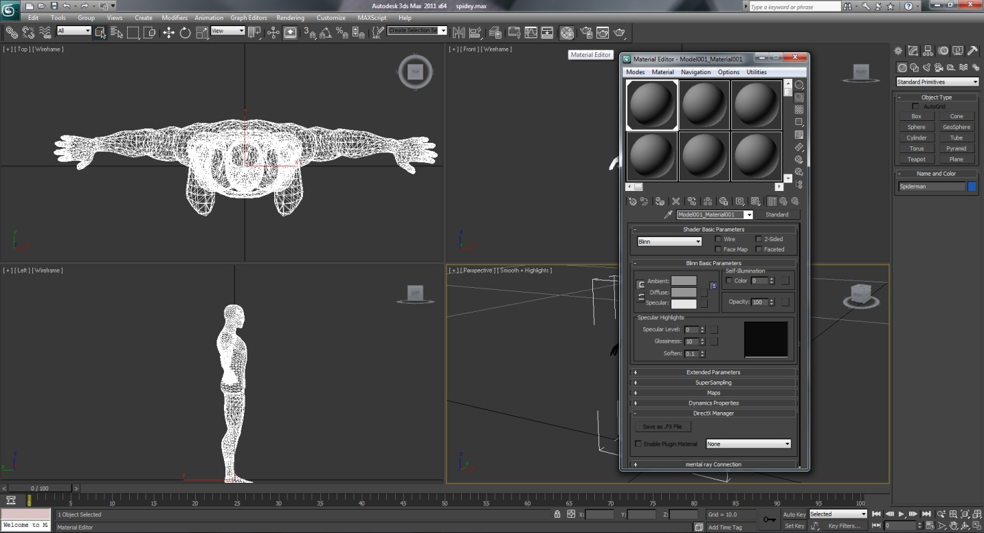The height and width of the screenshot is (533, 984).
Task: Tick the 2-Sided checkbox
Action: point(759,239)
